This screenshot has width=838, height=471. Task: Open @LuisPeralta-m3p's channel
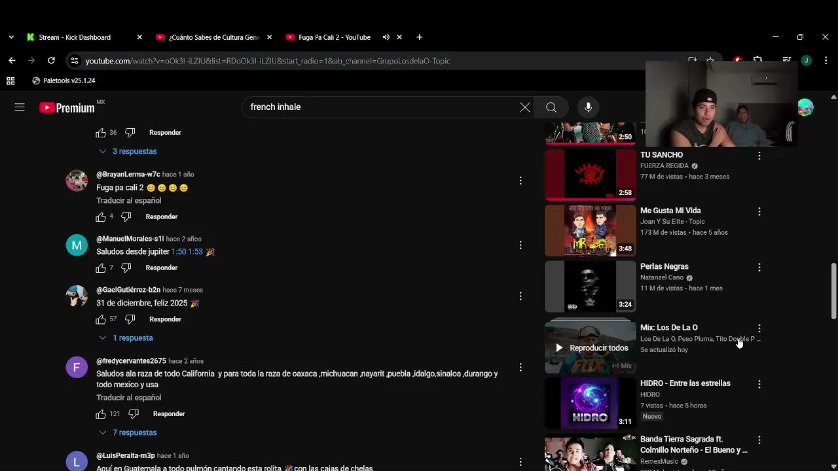click(126, 455)
